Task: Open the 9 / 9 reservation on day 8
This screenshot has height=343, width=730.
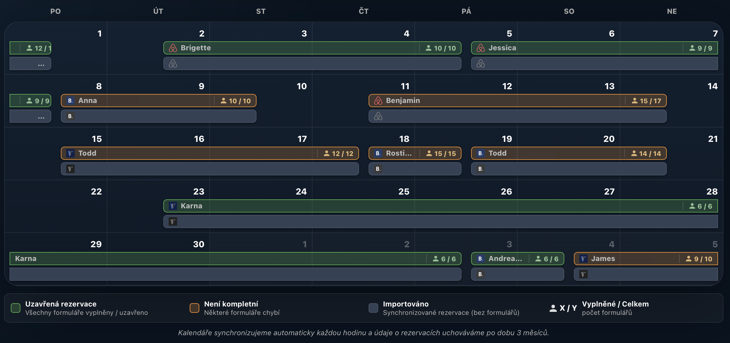Action: click(x=30, y=101)
